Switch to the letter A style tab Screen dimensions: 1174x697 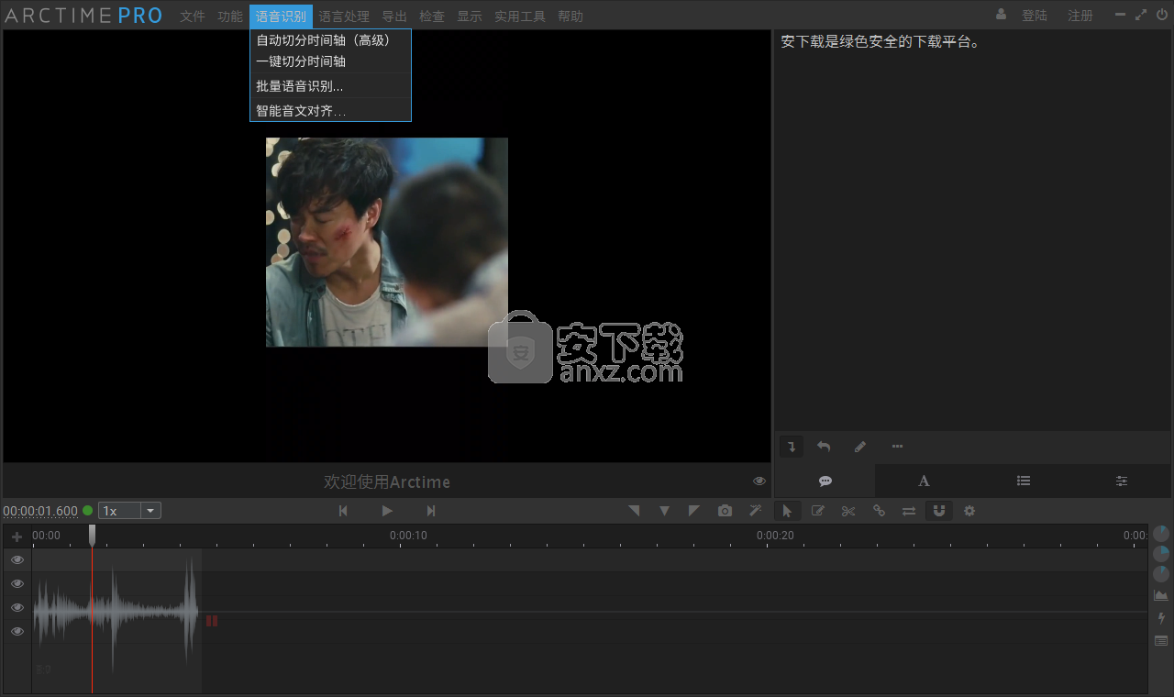925,481
